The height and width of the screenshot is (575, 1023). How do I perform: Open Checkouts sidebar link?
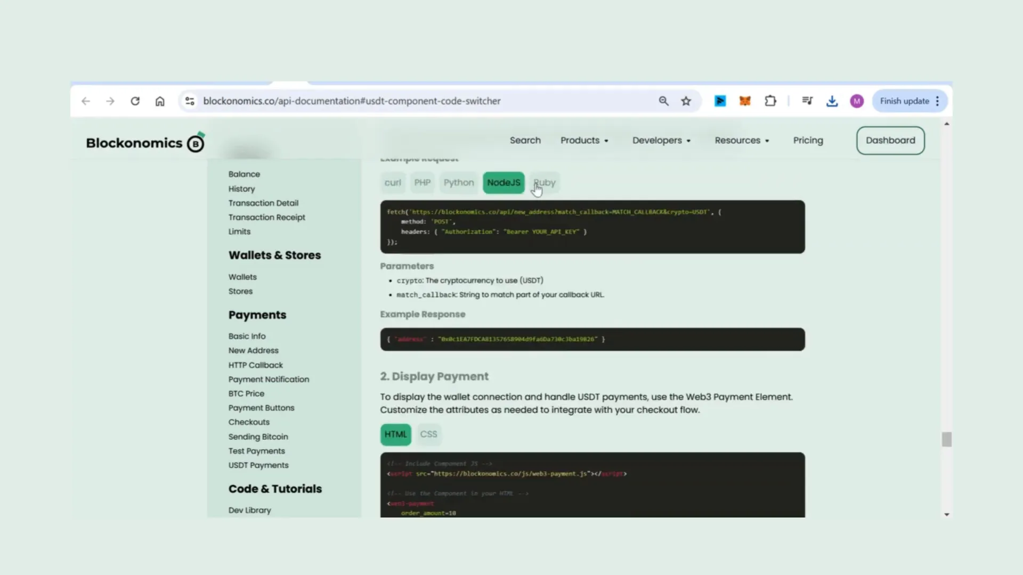[249, 422]
